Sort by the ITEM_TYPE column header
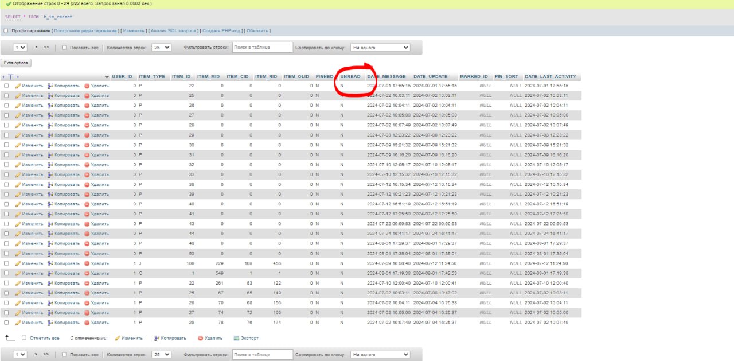The image size is (734, 361). (151, 77)
